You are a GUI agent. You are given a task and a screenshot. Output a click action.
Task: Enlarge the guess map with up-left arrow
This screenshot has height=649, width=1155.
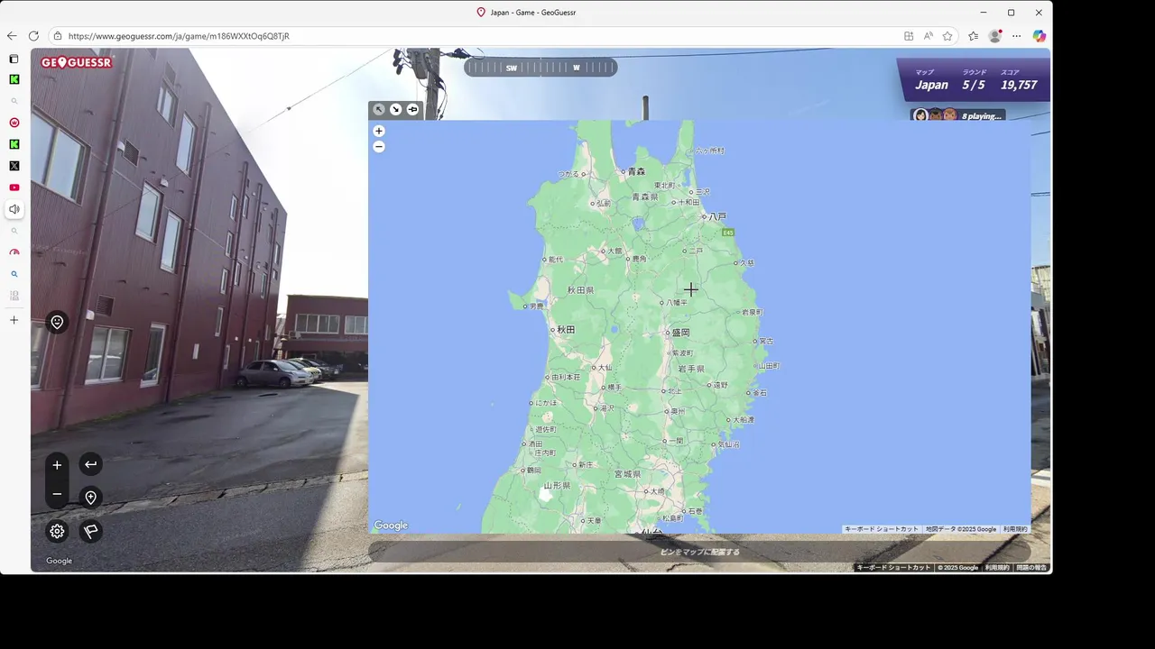[x=379, y=109]
